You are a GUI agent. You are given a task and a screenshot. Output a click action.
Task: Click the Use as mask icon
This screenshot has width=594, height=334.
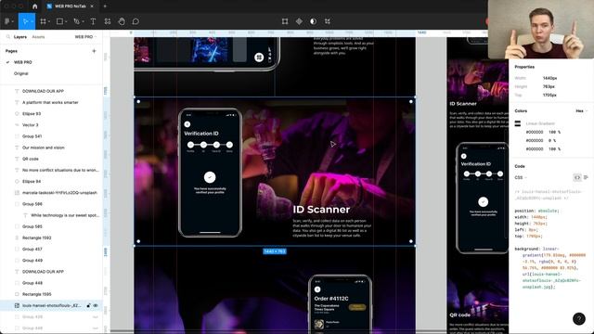(313, 21)
